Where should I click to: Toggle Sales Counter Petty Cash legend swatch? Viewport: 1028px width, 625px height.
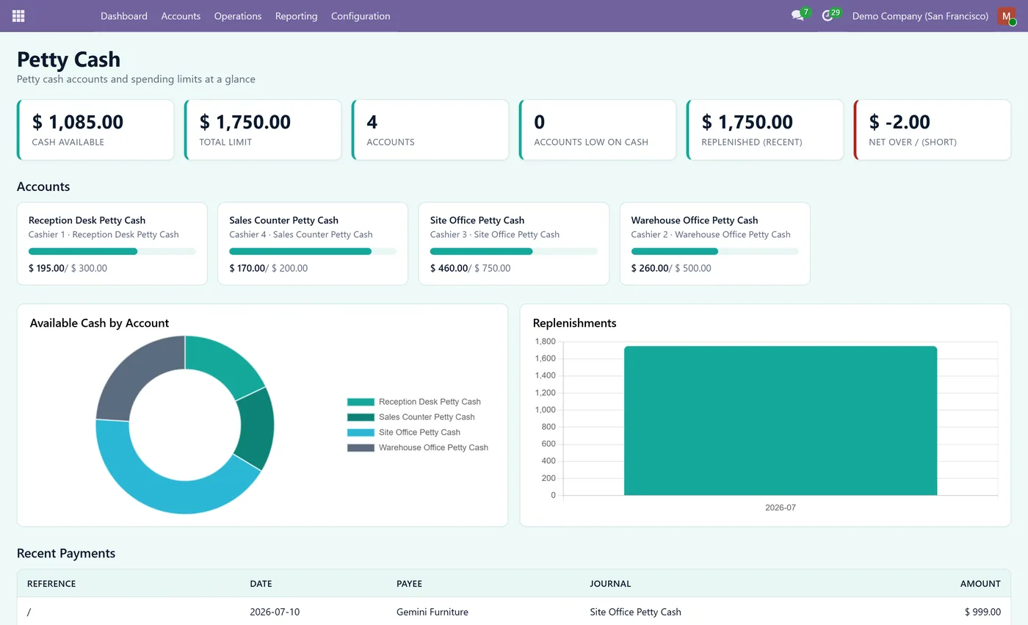tap(361, 417)
